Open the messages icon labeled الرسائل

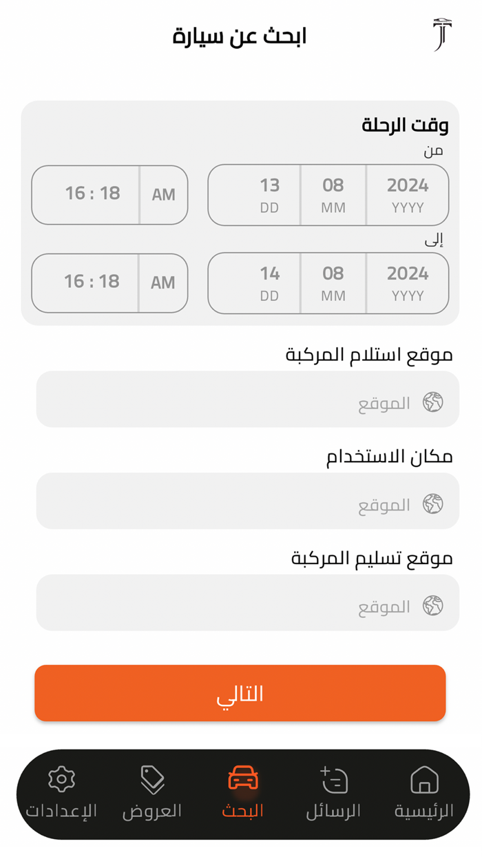pyautogui.click(x=333, y=781)
